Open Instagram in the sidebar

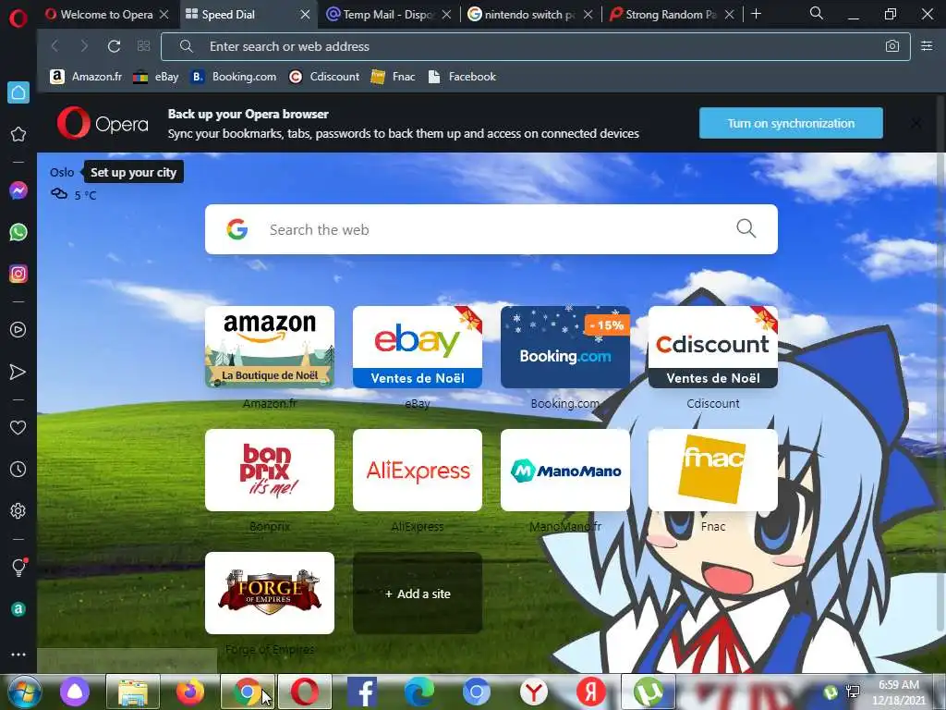[x=18, y=274]
